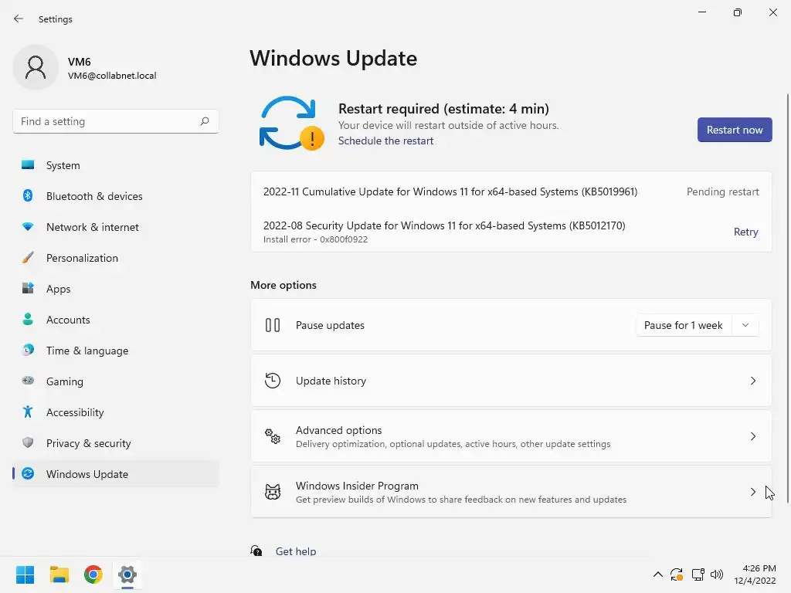Click the Advanced options gear icon
This screenshot has height=593, width=791.
point(273,436)
